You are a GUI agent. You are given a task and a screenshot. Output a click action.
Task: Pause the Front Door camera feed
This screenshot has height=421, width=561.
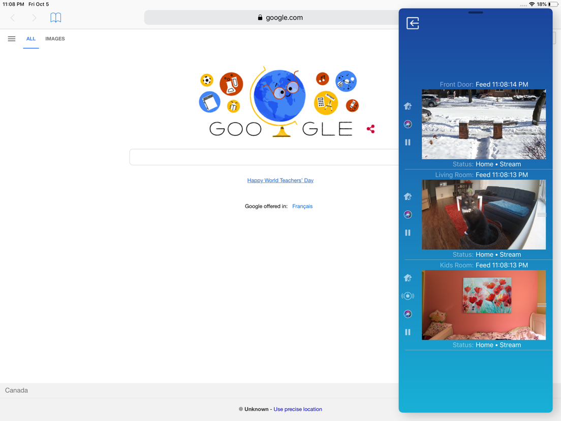[x=408, y=142]
